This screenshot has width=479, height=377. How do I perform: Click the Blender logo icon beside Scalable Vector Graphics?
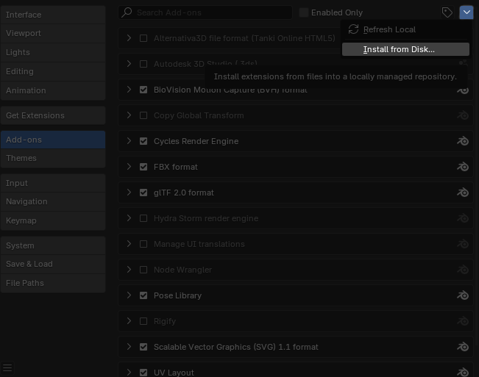[x=463, y=347]
